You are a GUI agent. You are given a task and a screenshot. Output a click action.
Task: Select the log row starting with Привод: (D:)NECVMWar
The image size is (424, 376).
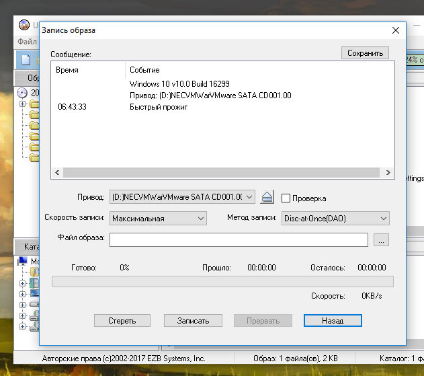pyautogui.click(x=210, y=96)
